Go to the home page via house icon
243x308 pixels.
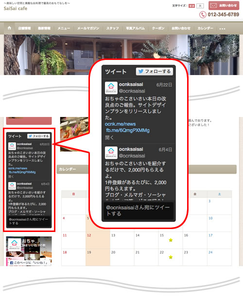tap(9, 28)
